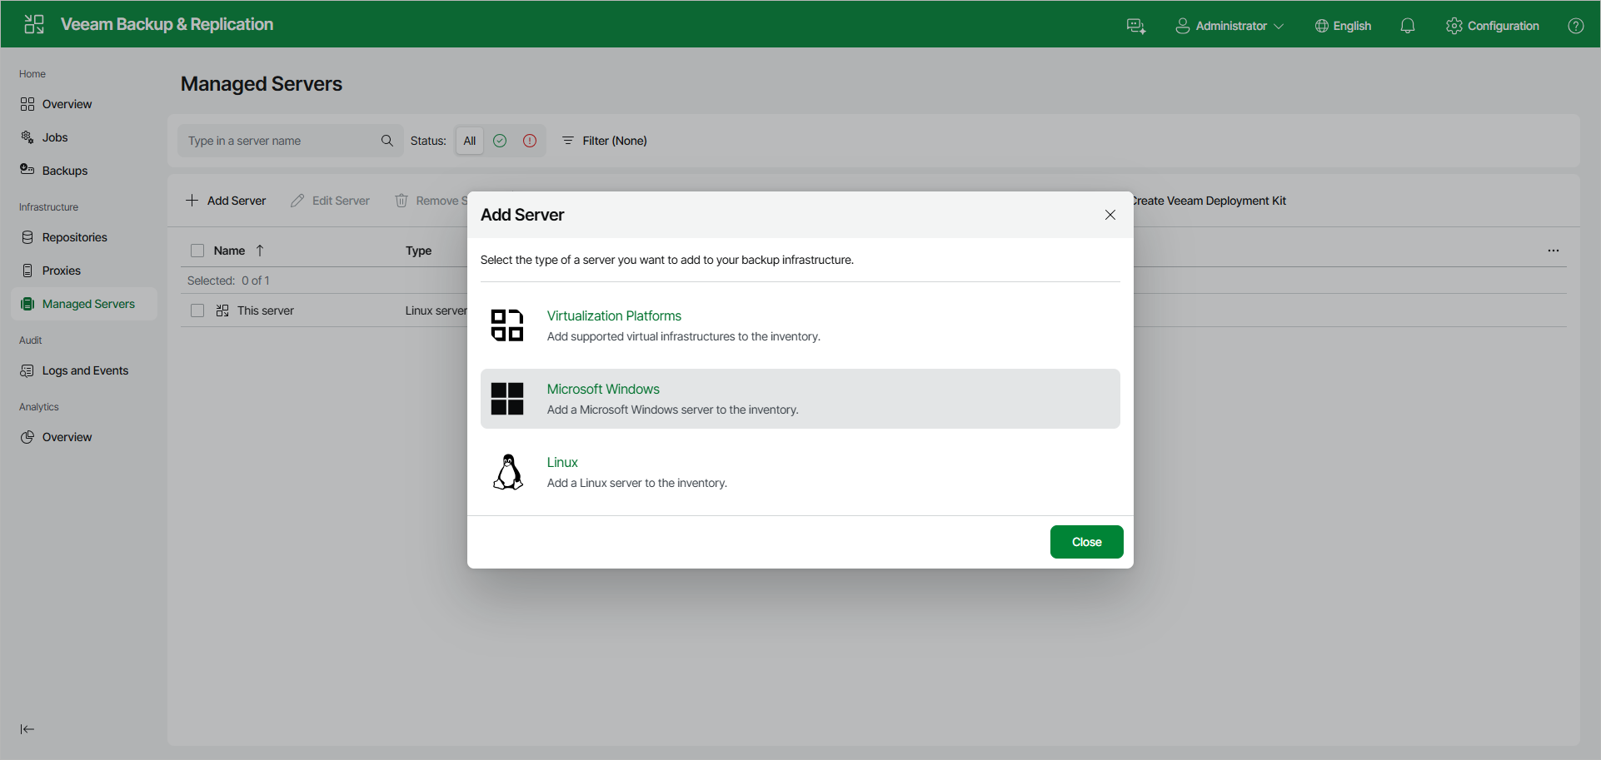Click the Windows logo icon
The image size is (1601, 760).
(x=507, y=399)
